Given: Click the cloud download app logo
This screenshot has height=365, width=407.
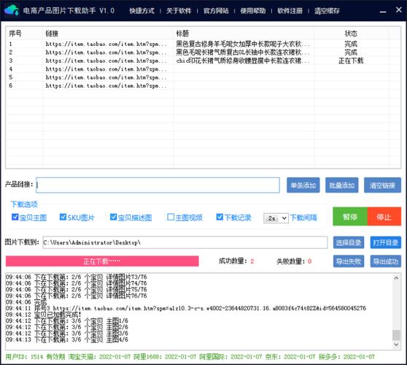Looking at the screenshot, I should pos(12,10).
